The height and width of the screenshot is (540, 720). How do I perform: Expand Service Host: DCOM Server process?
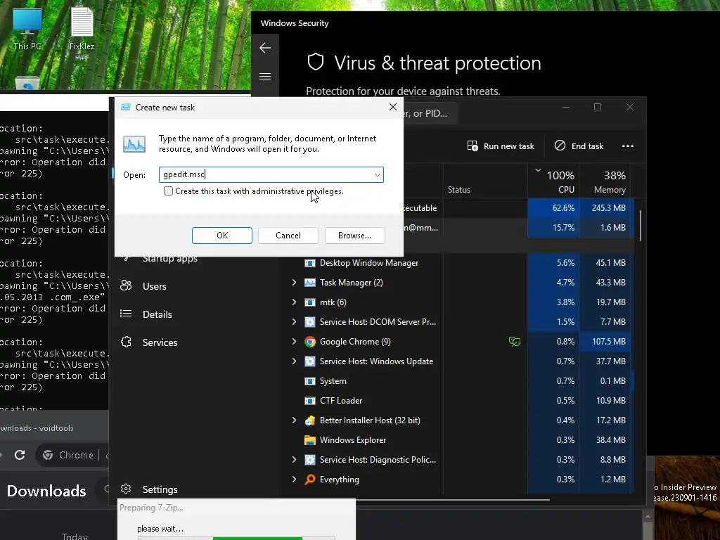click(x=294, y=322)
